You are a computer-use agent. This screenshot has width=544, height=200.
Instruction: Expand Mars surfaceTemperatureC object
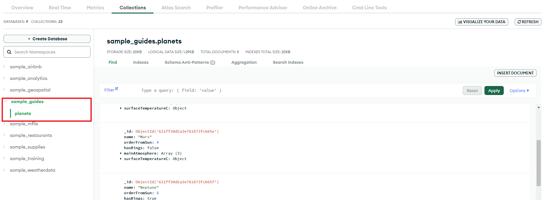(x=121, y=159)
